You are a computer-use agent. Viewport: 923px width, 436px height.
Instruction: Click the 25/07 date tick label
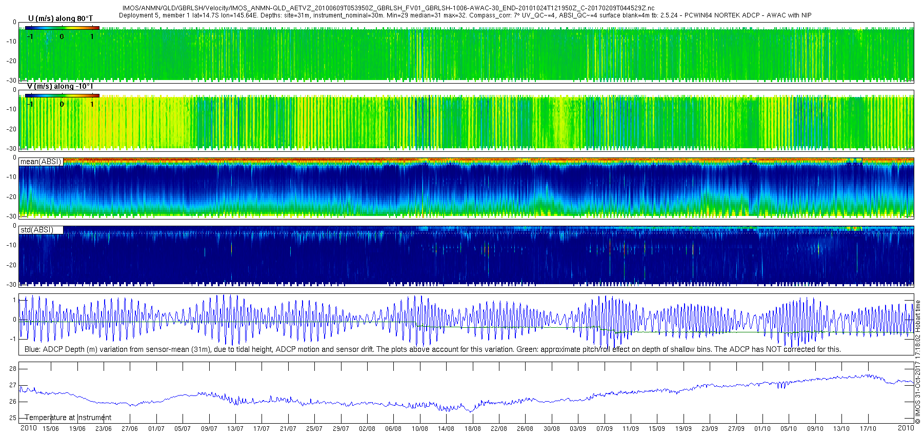(314, 429)
